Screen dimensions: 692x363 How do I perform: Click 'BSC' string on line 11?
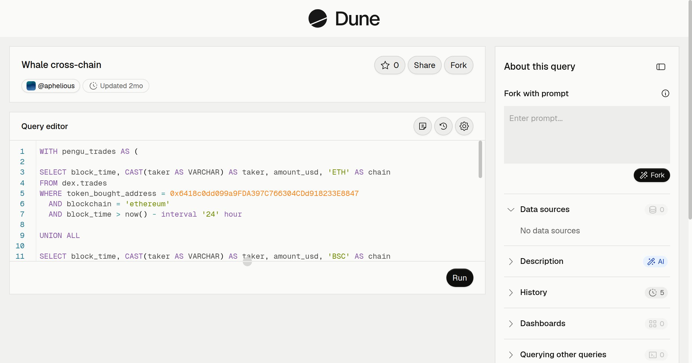(339, 256)
